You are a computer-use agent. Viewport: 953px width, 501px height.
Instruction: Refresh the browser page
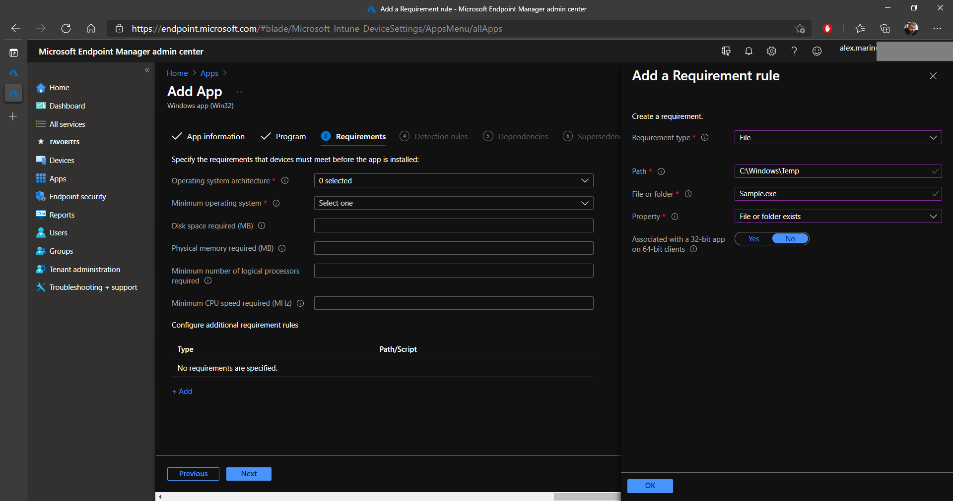[x=66, y=29]
